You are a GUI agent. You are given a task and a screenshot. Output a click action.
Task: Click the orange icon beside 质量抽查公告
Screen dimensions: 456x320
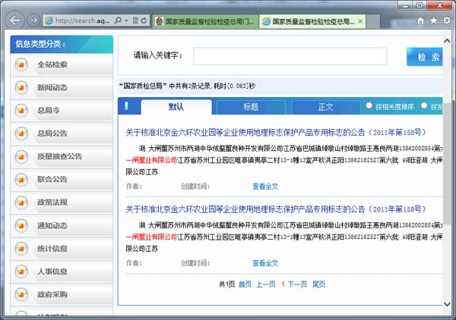point(21,156)
